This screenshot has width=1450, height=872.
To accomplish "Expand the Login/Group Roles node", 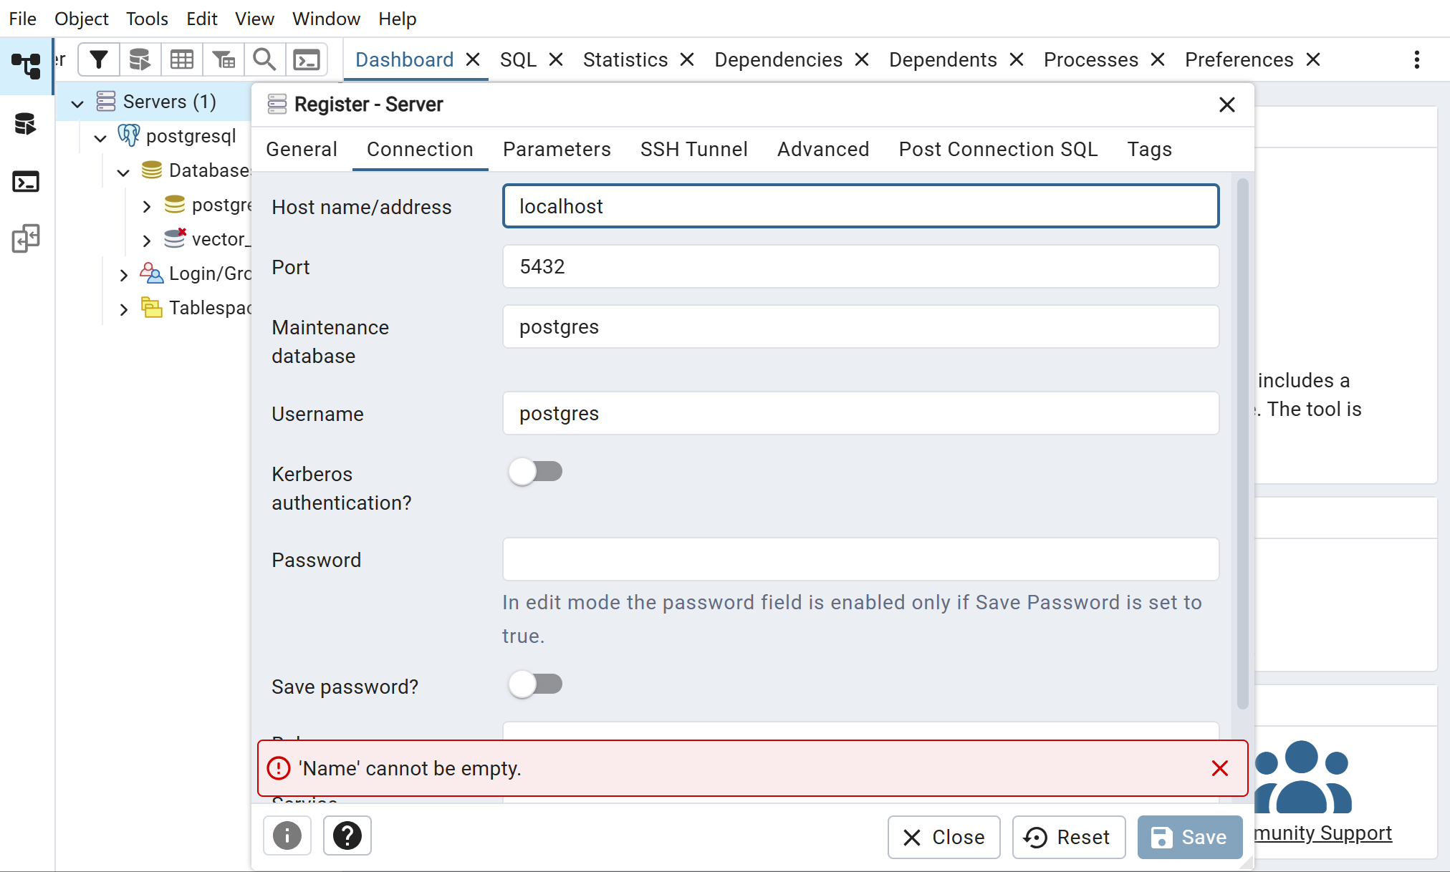I will (123, 275).
